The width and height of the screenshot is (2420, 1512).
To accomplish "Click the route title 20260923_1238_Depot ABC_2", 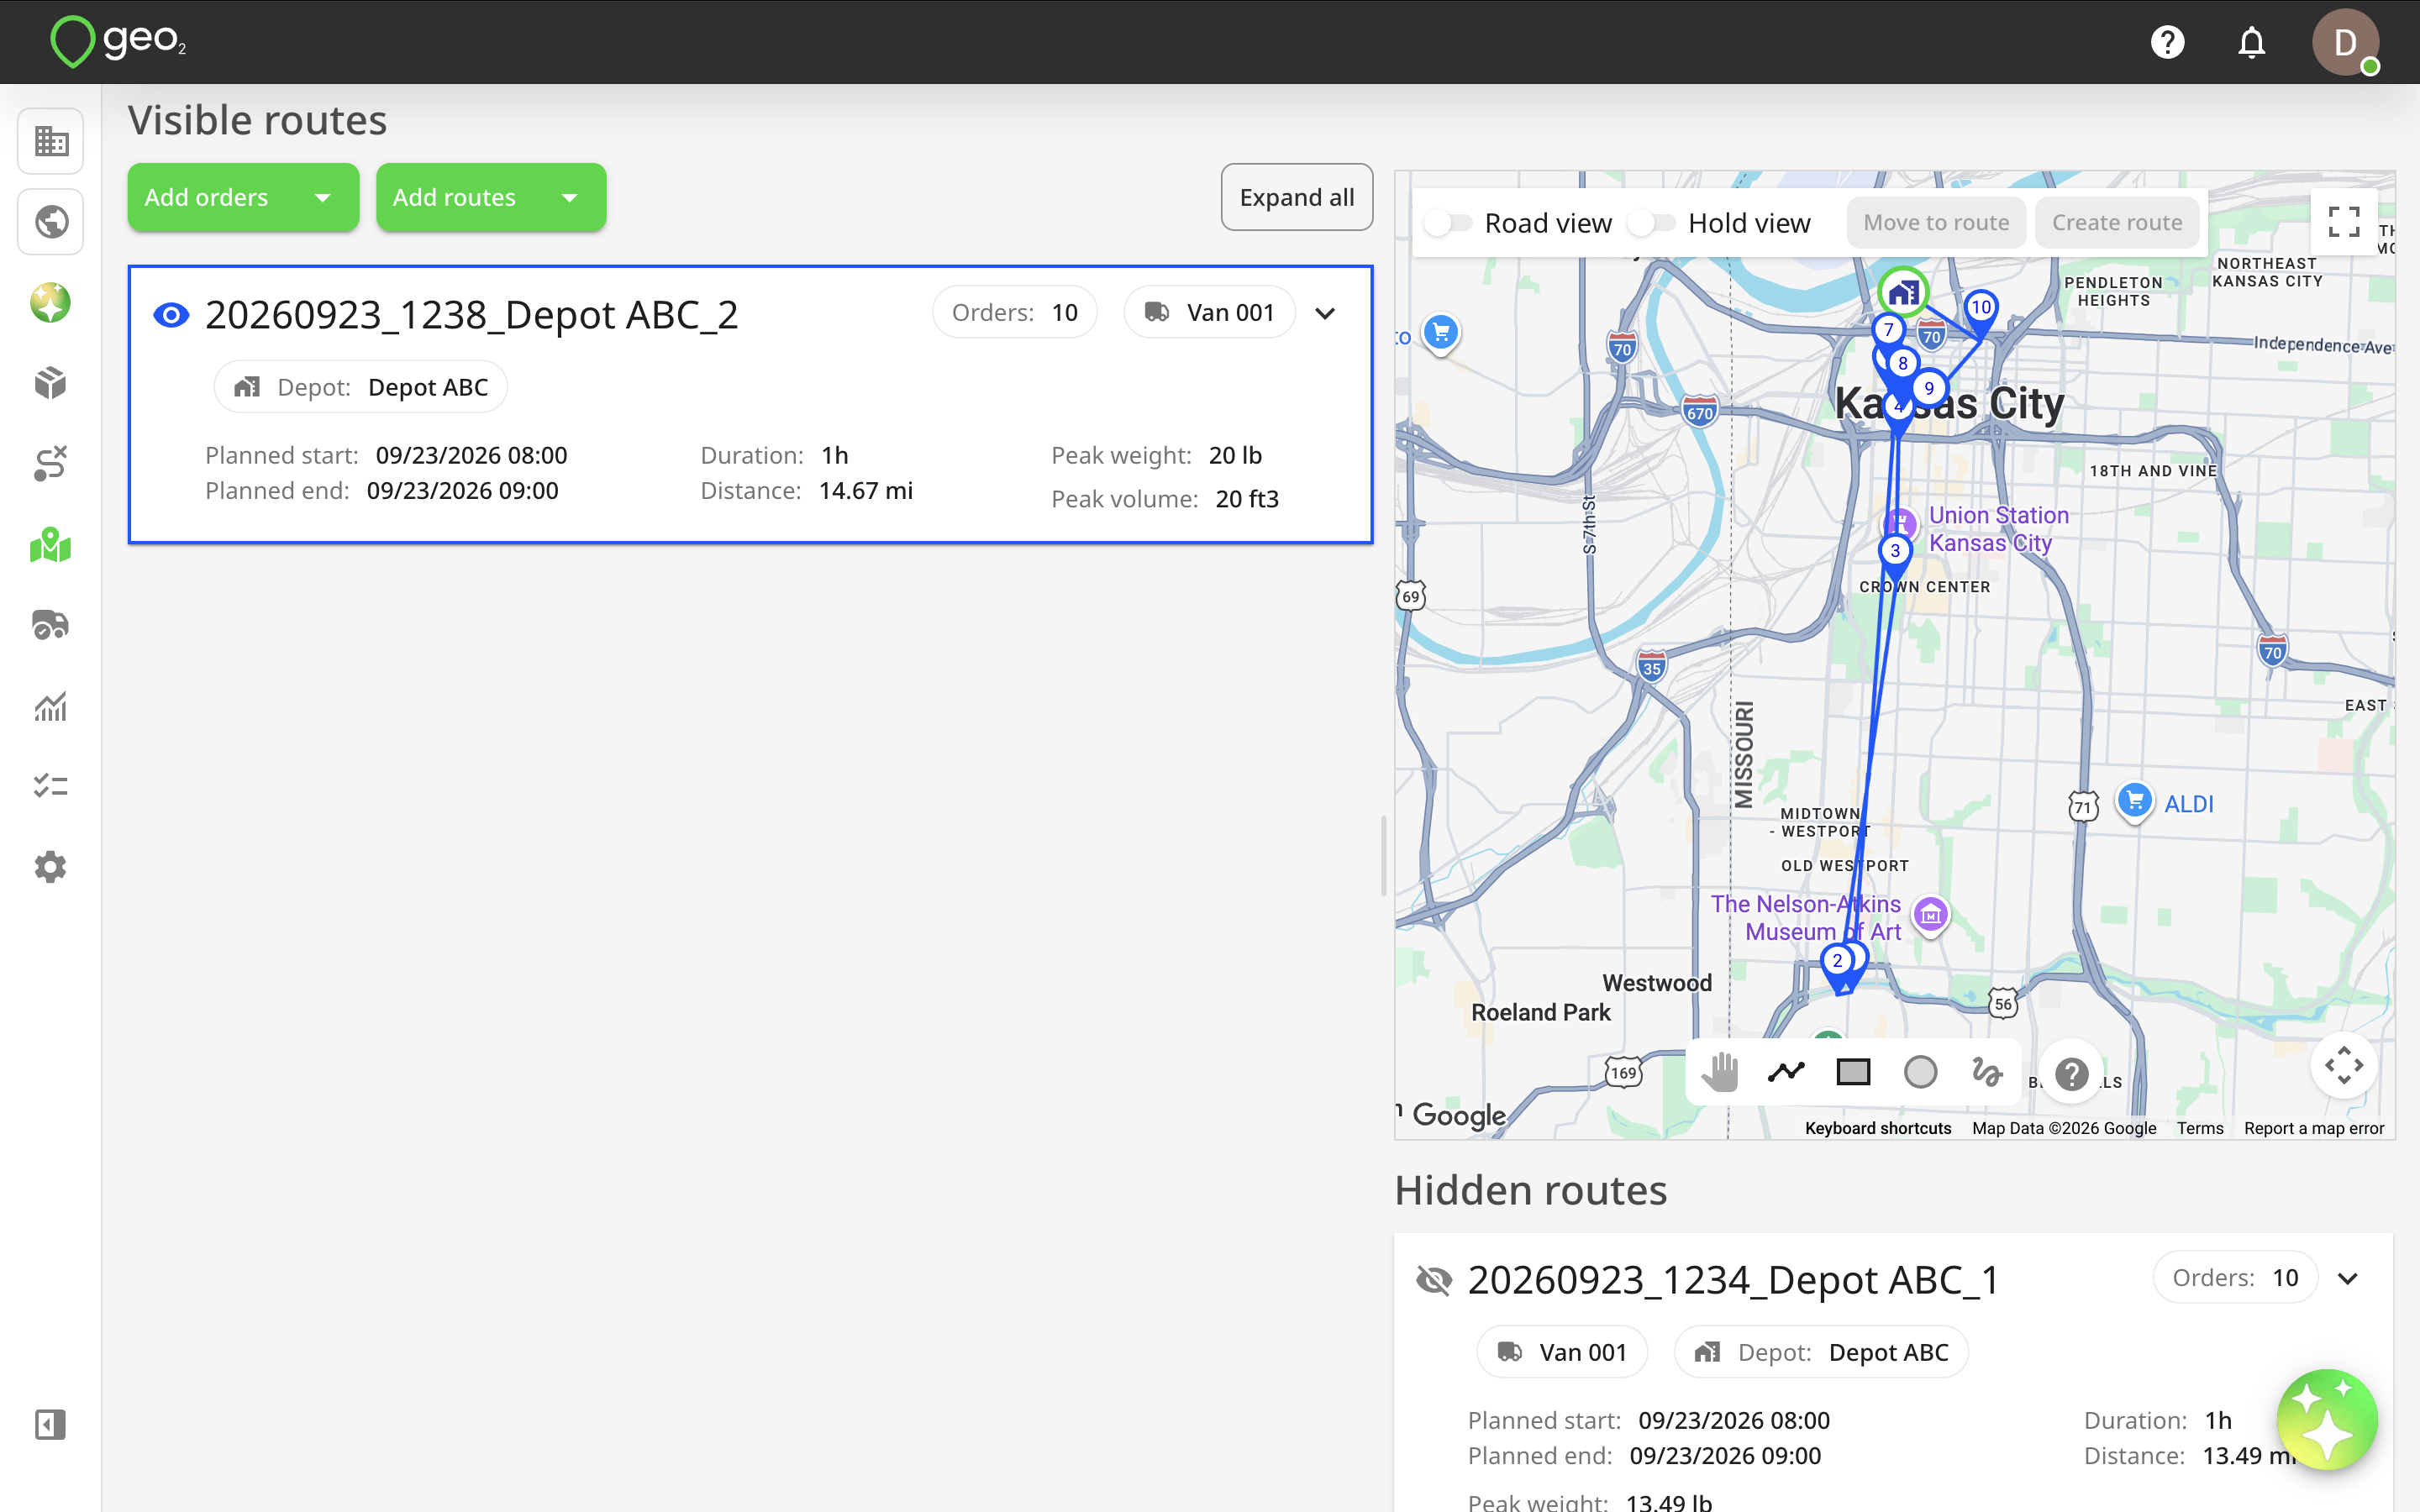I will 471,315.
